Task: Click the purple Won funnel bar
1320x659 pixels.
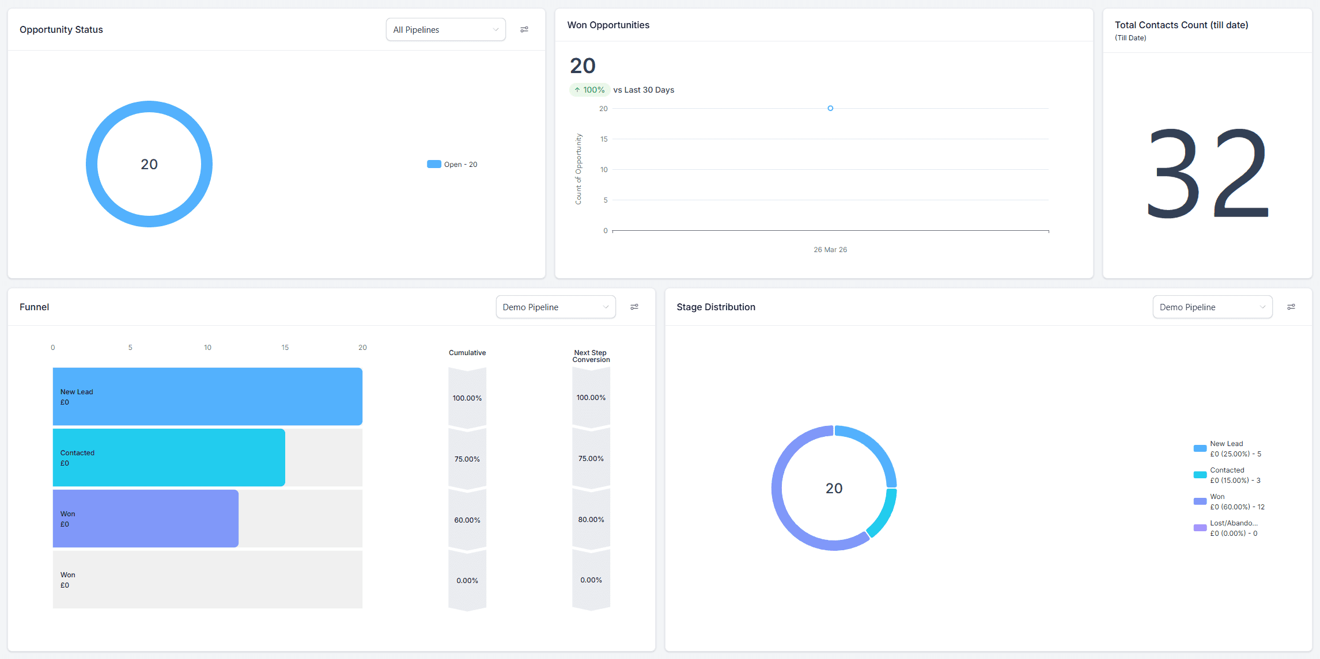Action: pos(146,519)
